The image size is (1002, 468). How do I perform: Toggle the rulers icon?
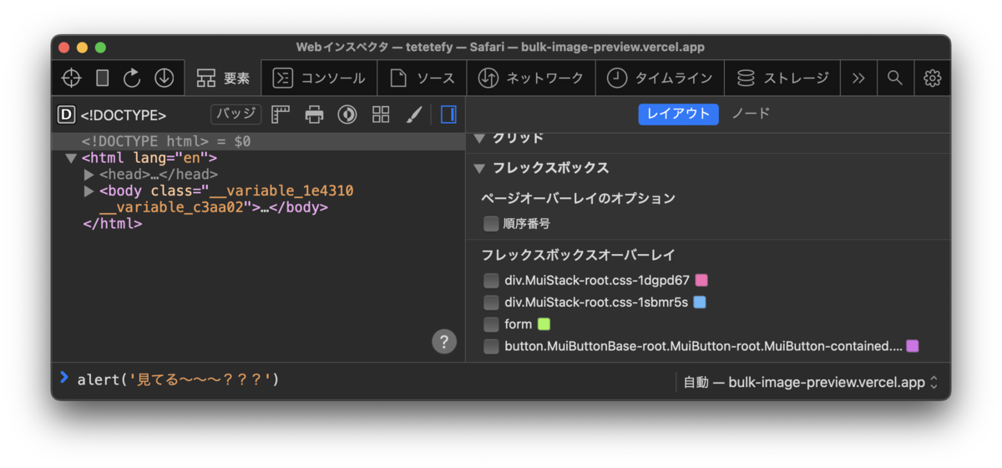coord(281,114)
